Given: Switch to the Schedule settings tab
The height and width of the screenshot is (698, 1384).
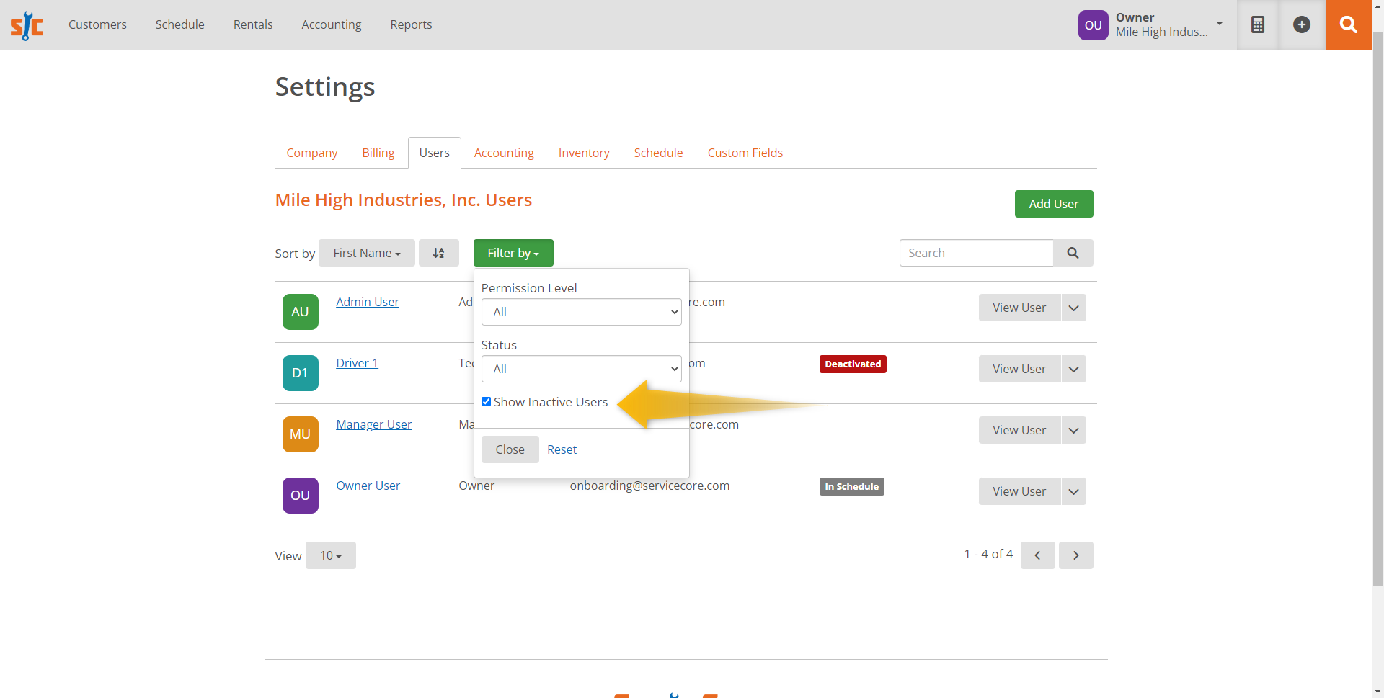Looking at the screenshot, I should pyautogui.click(x=658, y=153).
